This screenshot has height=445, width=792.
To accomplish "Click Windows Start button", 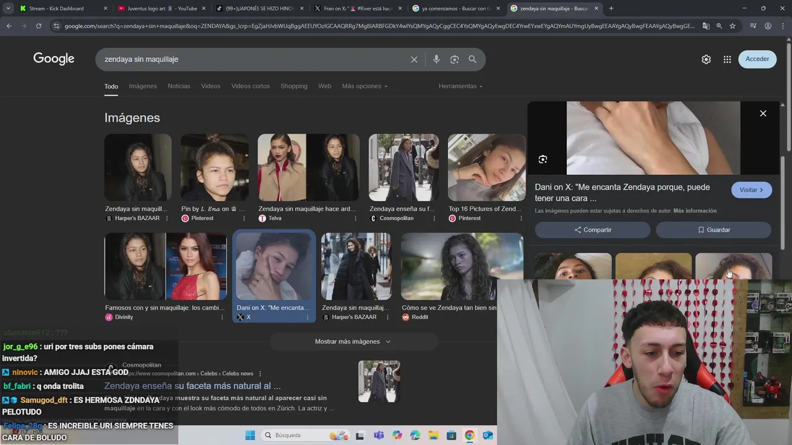I will [x=250, y=435].
